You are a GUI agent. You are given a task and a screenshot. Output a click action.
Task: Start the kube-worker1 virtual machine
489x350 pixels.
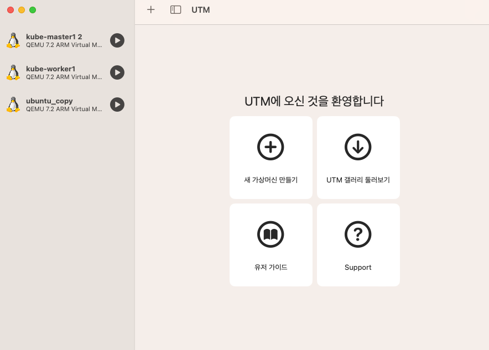tap(117, 72)
